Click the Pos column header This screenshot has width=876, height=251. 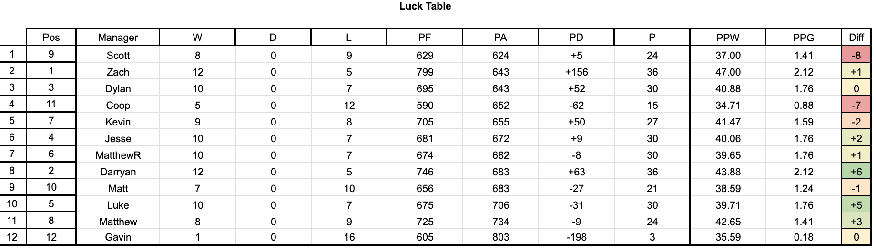coord(51,38)
